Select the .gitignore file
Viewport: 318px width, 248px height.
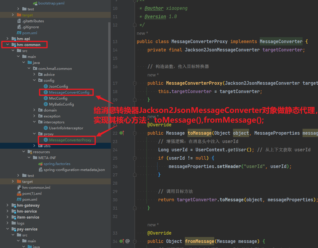coord(30,27)
